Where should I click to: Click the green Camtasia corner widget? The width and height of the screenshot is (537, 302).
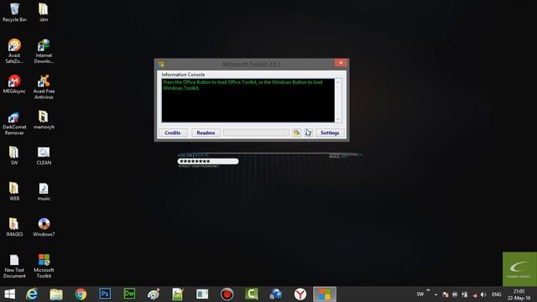click(519, 269)
